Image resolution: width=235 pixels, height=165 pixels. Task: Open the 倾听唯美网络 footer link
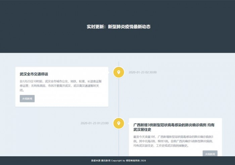[133, 161]
